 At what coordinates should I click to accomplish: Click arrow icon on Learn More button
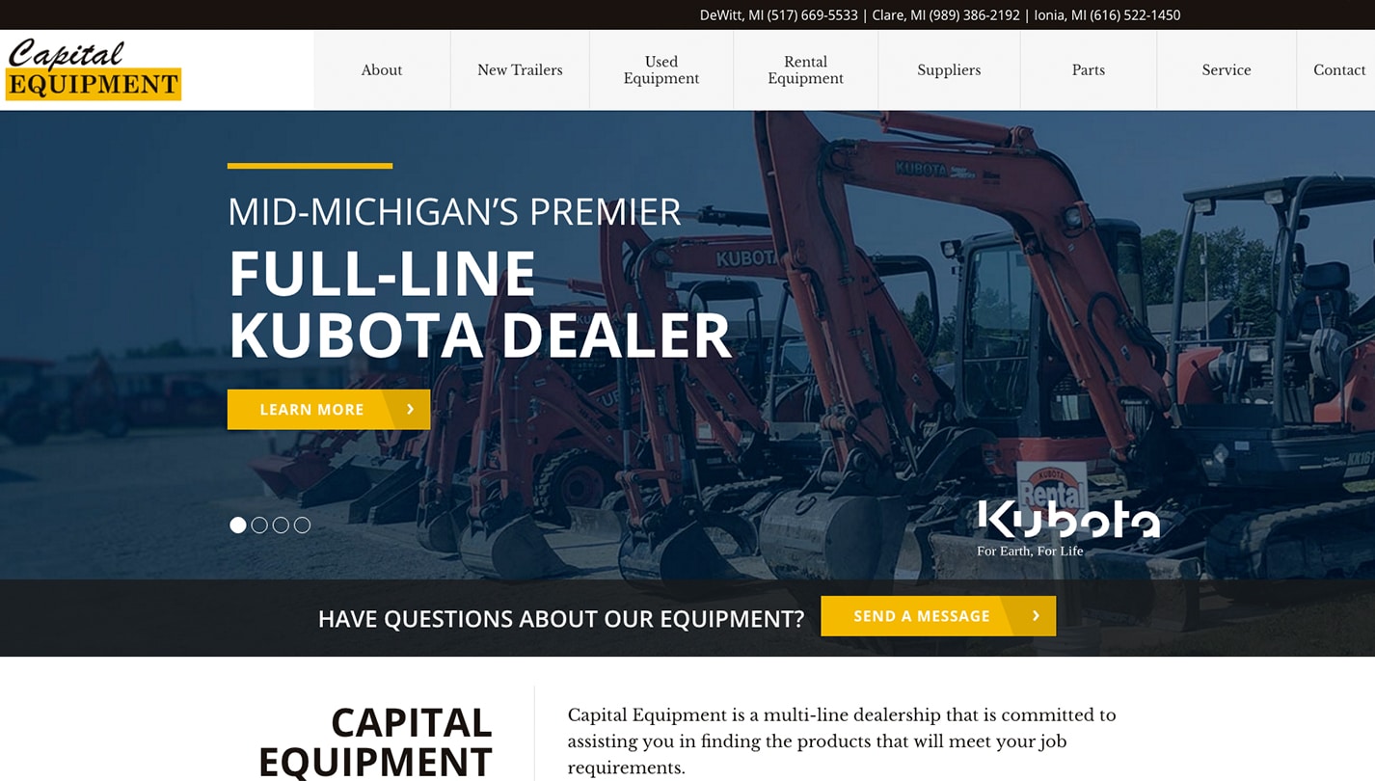(411, 410)
